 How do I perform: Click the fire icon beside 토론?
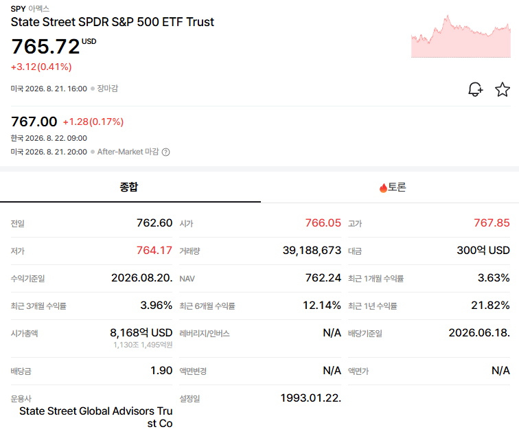click(383, 187)
